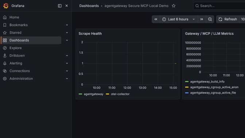This screenshot has height=138, width=245.
Task: Open Starred in the sidebar
Action: (x=15, y=32)
